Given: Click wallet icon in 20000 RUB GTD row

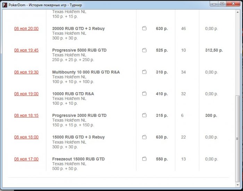Looking at the screenshot, I should coord(144,28).
